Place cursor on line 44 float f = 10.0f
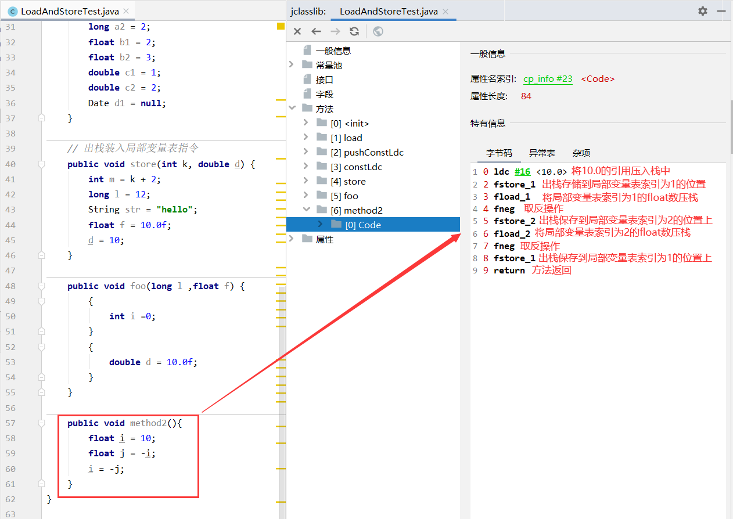Screen dimensions: 733x519 (130, 225)
